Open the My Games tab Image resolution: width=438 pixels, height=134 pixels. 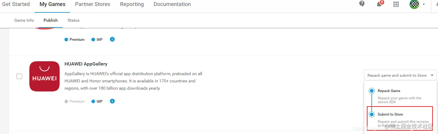click(52, 4)
